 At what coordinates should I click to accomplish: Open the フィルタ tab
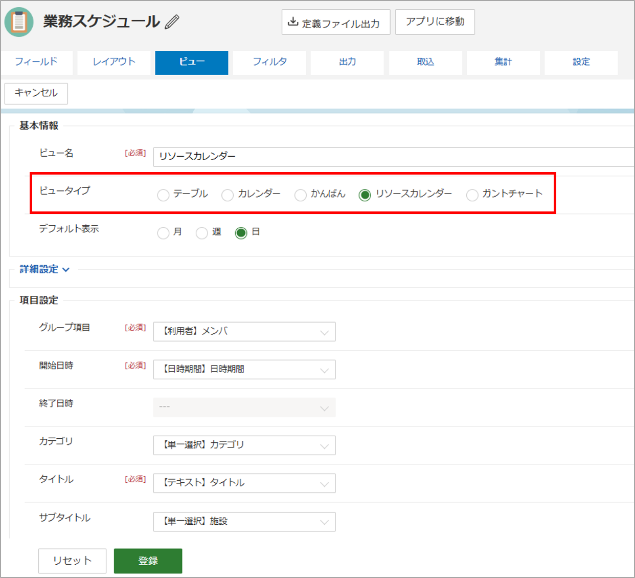pos(269,62)
